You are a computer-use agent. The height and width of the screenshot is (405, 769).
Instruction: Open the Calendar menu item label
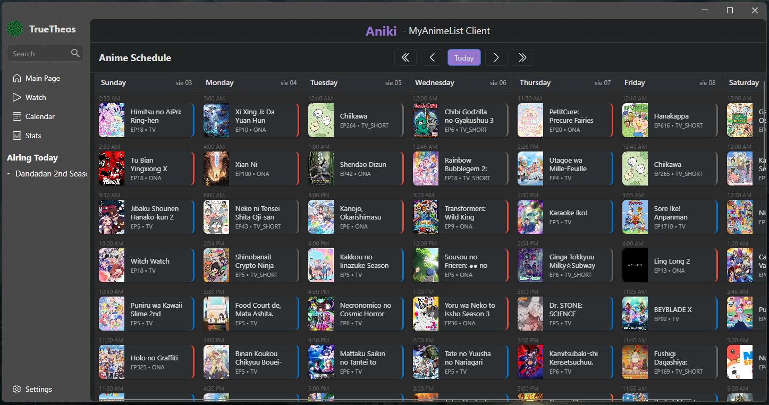pos(40,116)
